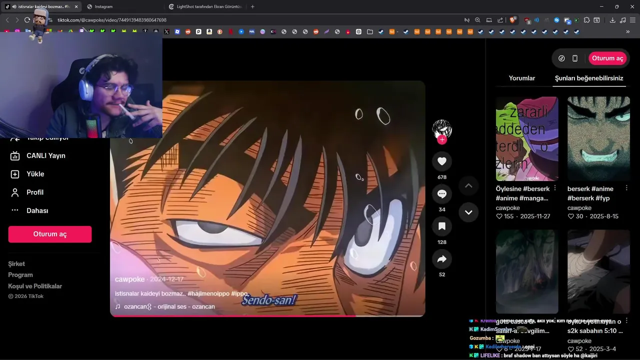Open the comments bubble showing 34
640x360 pixels.
[442, 194]
